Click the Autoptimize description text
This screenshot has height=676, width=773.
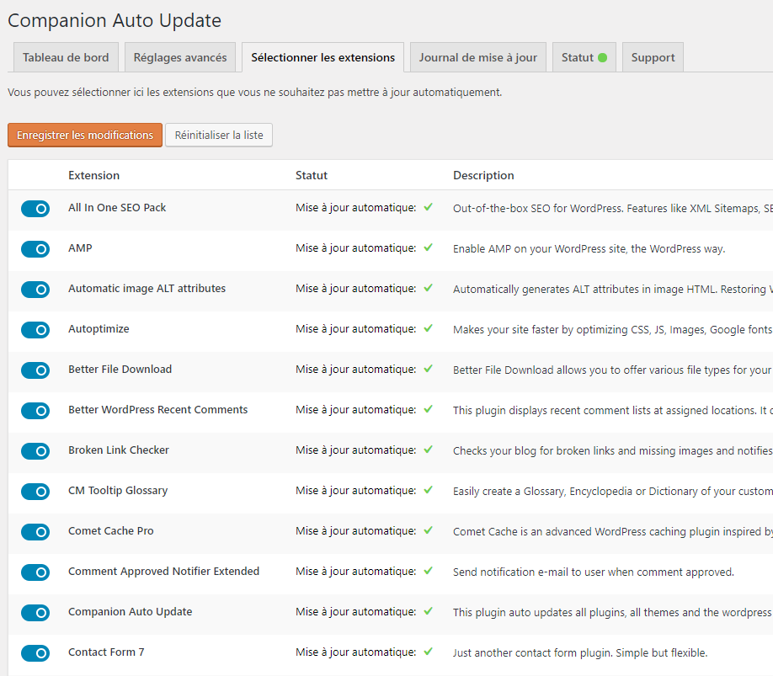coord(613,330)
